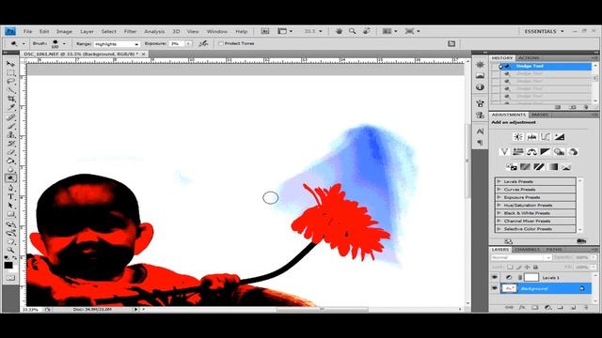Open the Range dropdown showing Highlights
Image resolution: width=602 pixels, height=338 pixels.
pyautogui.click(x=117, y=44)
